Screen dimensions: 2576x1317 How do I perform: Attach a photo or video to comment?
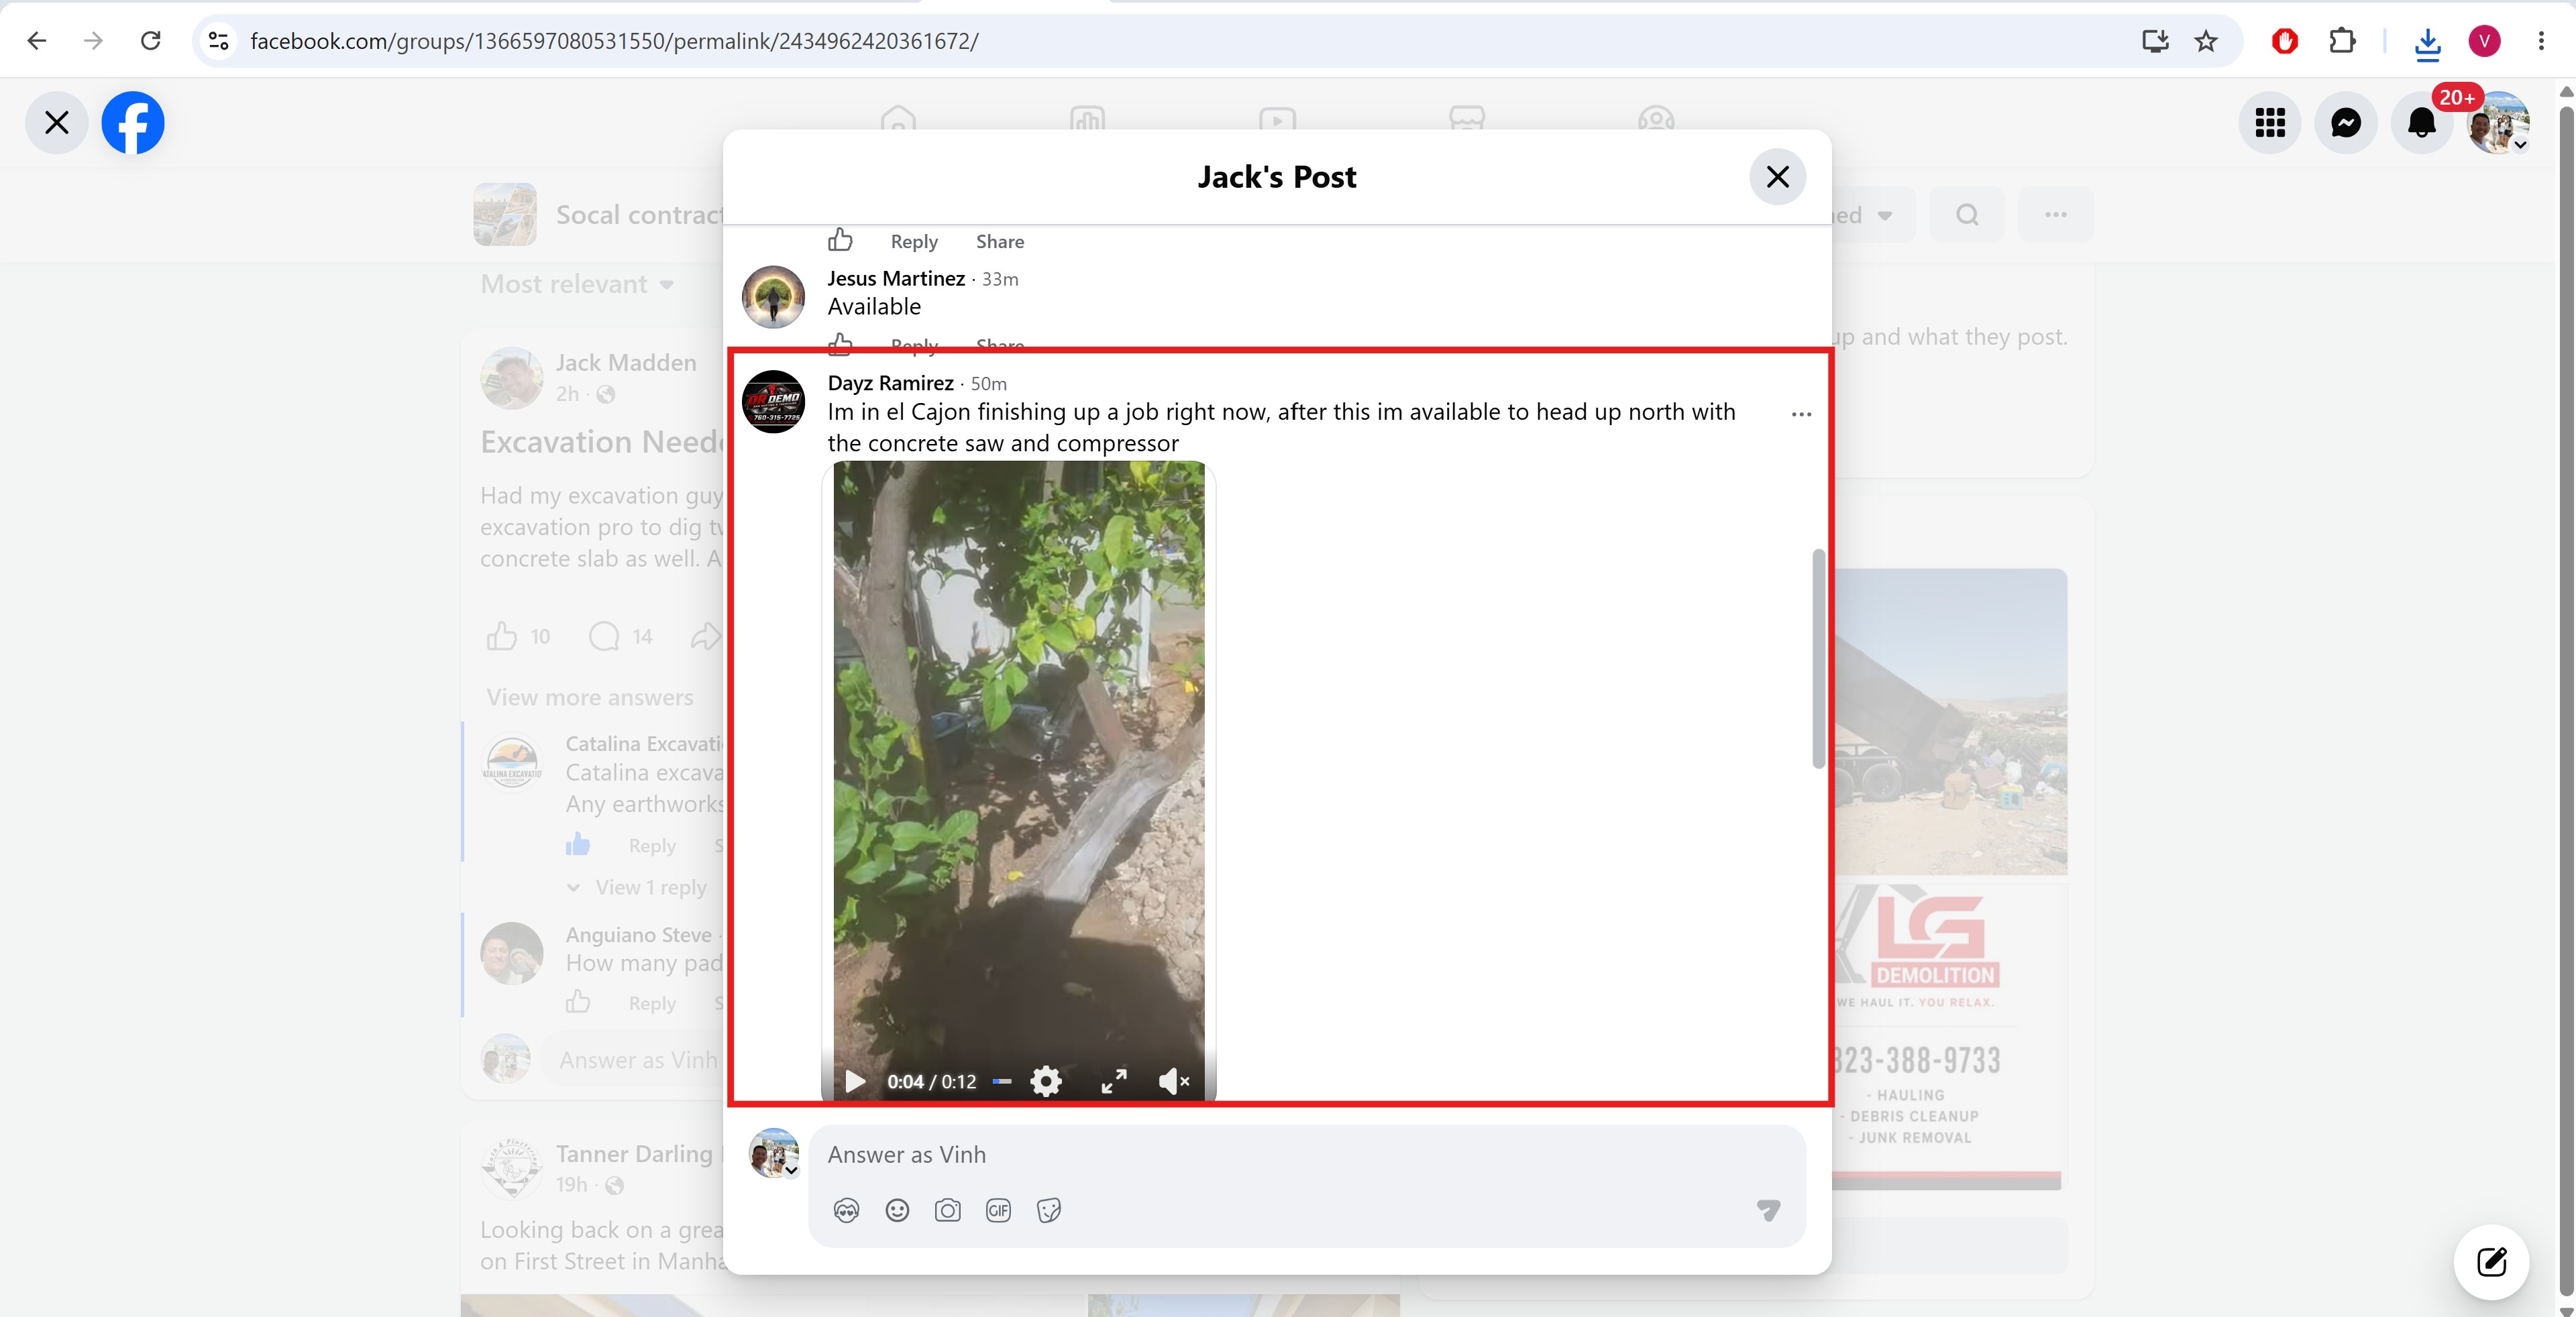947,1211
